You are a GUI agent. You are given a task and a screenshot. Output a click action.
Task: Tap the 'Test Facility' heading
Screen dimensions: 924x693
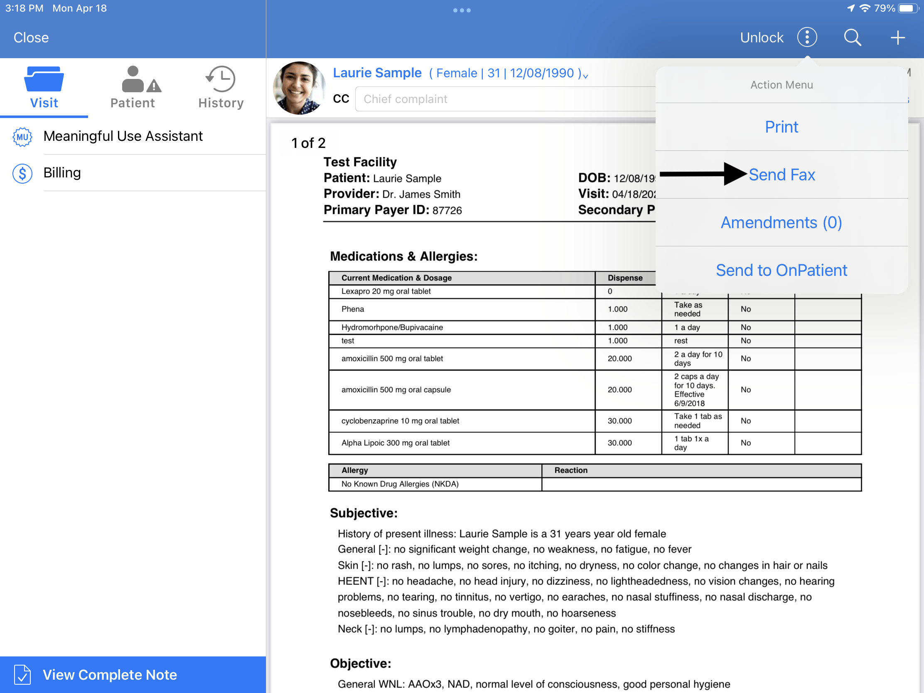click(x=360, y=162)
